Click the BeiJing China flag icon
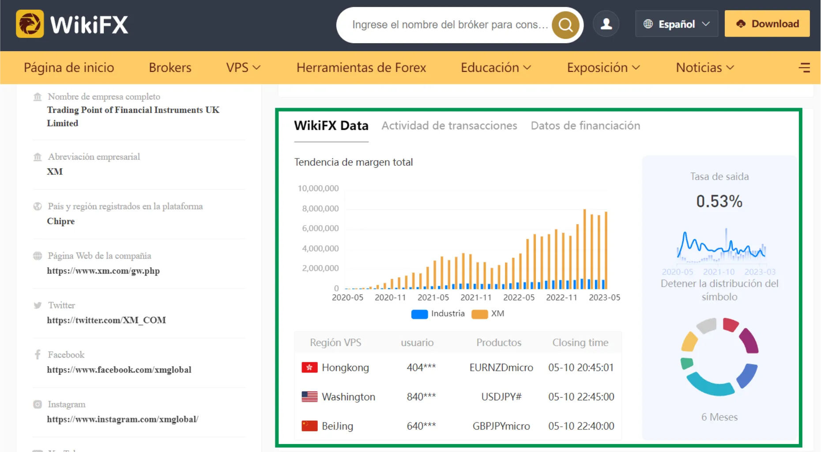 point(309,426)
